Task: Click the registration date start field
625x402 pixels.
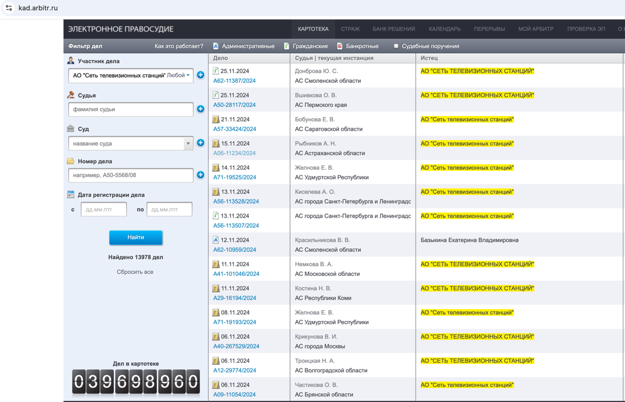Action: click(x=103, y=210)
